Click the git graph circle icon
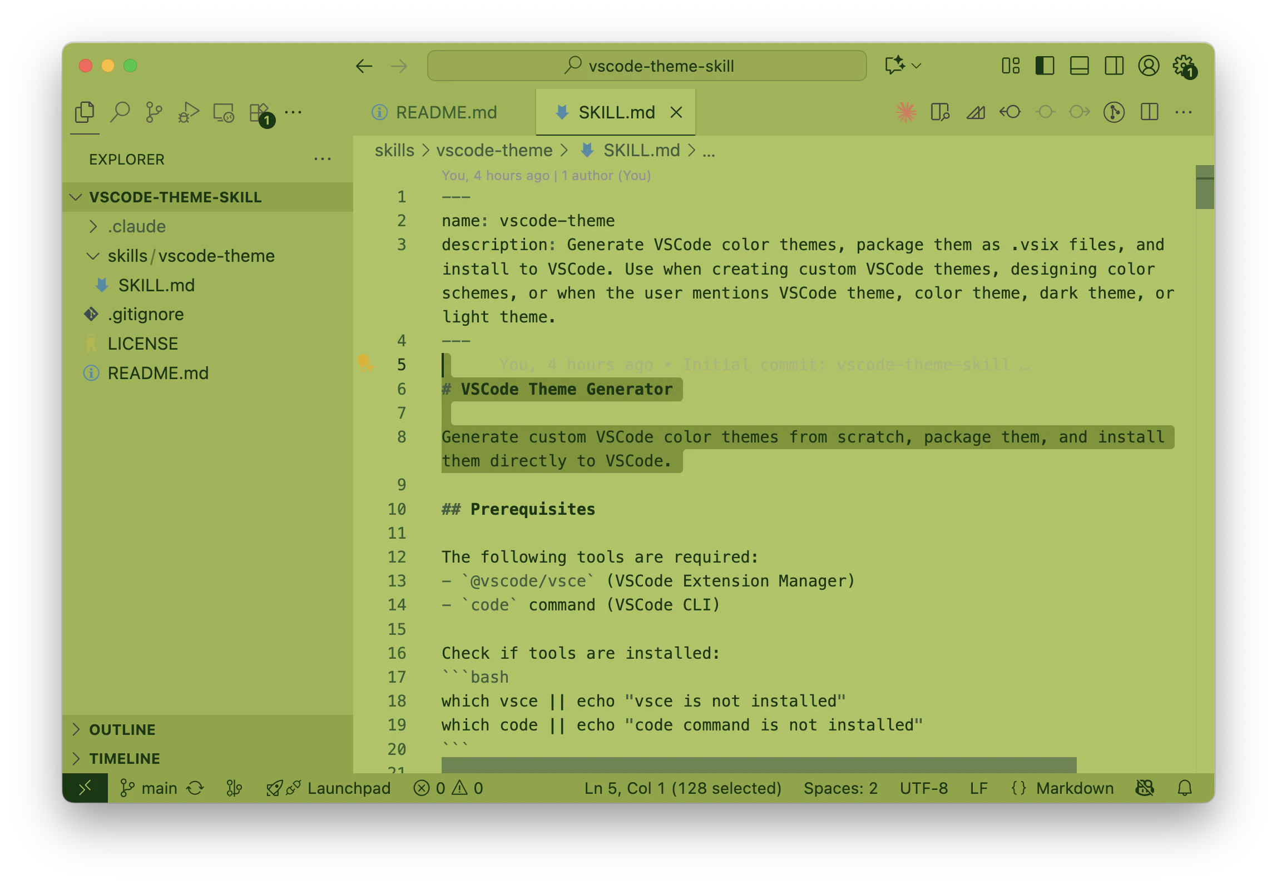 point(1114,112)
